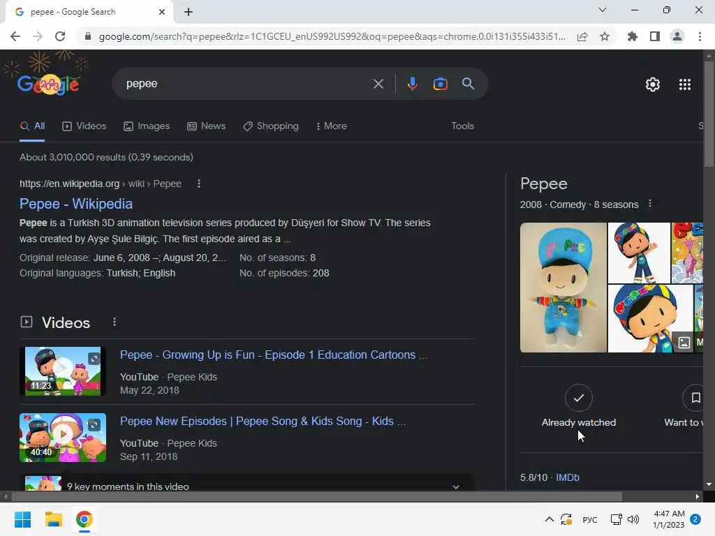The image size is (715, 536).
Task: Play the 11:23 video thumbnail
Action: 63,371
